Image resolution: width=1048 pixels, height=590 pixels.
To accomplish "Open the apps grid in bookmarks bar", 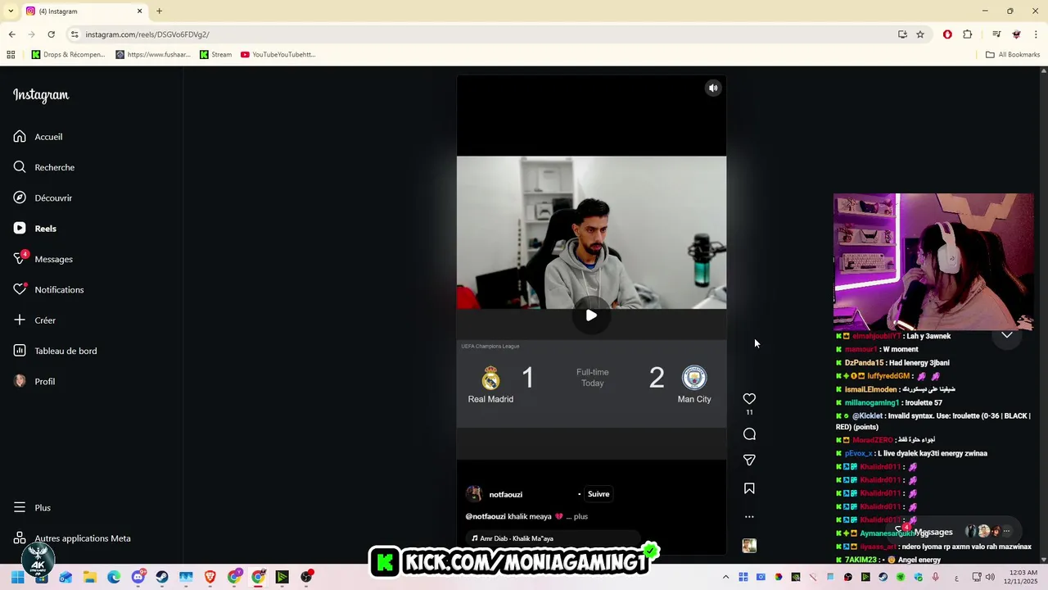I will pos(11,55).
